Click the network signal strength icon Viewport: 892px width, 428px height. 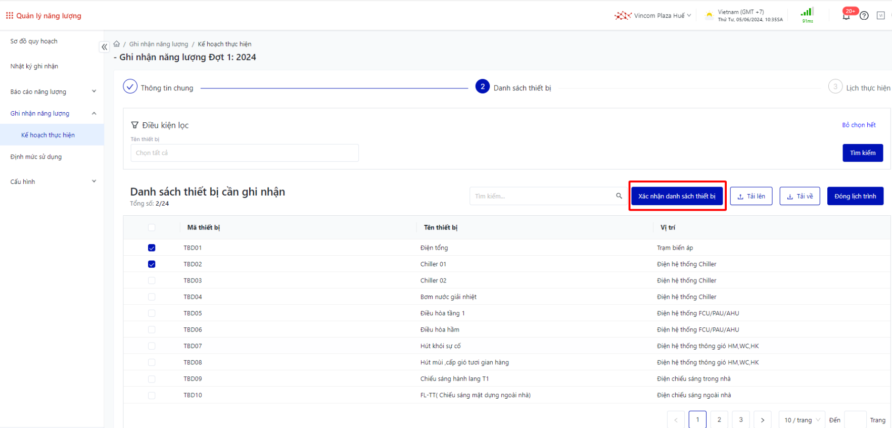coord(807,13)
